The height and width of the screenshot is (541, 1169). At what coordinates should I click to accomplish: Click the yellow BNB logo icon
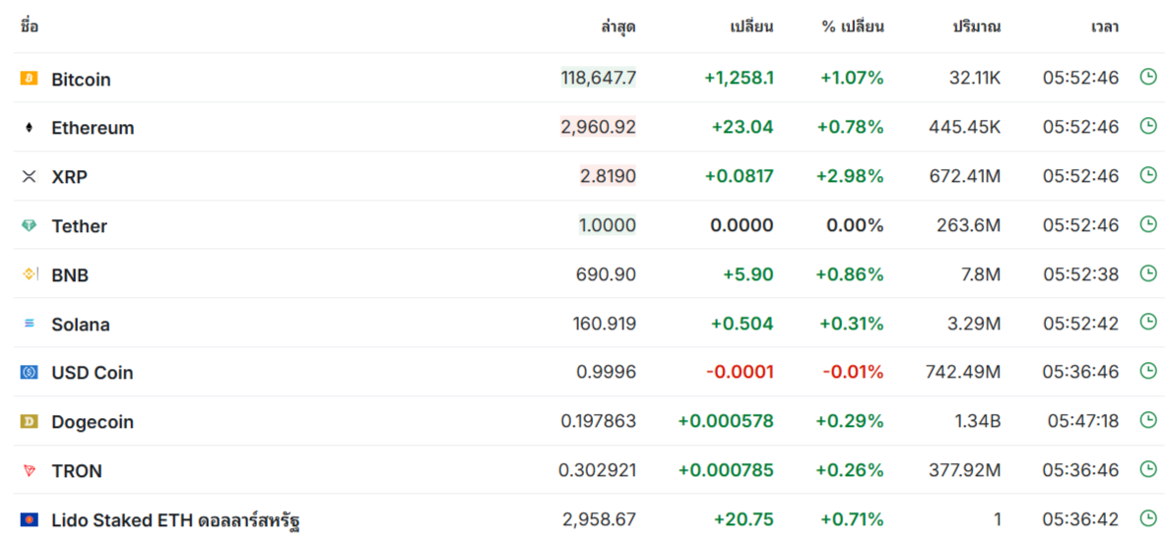30,274
